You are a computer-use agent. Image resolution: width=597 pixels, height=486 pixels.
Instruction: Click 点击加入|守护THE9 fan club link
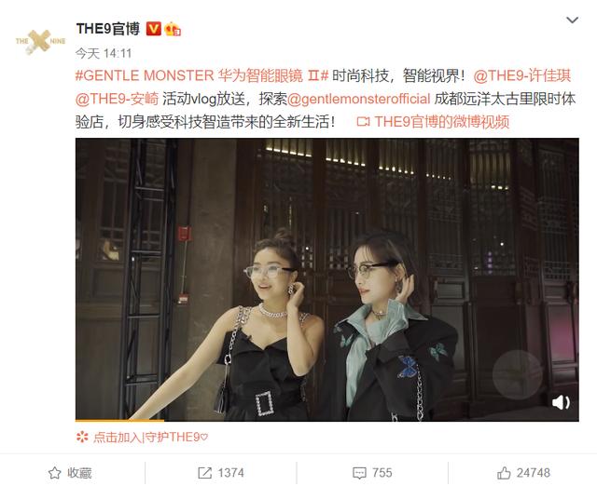[142, 438]
